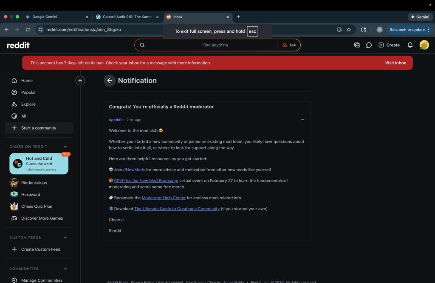Click the Reddit logo in header
The width and height of the screenshot is (435, 283).
coord(18,45)
